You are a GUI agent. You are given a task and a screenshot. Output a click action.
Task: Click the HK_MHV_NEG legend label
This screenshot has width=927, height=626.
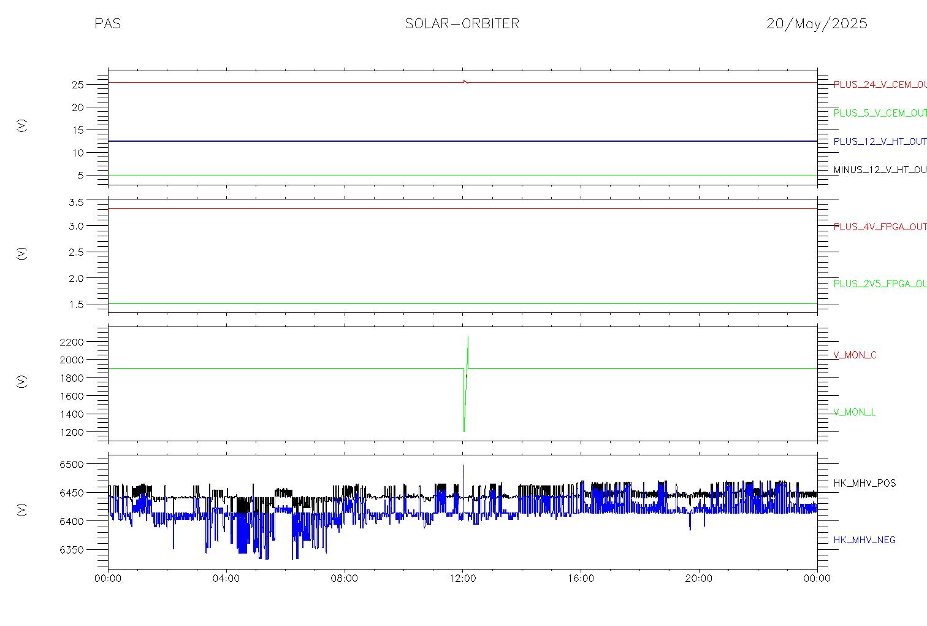pos(864,540)
